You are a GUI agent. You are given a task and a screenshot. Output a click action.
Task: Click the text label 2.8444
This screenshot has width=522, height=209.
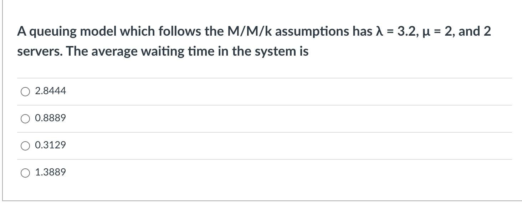[x=50, y=91]
